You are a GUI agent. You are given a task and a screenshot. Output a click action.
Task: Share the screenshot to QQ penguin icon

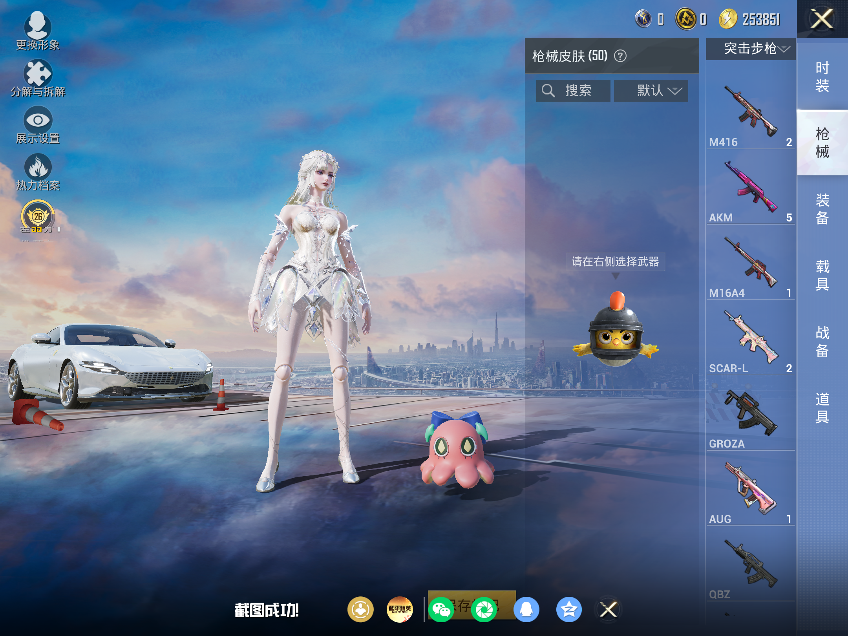coord(526,610)
